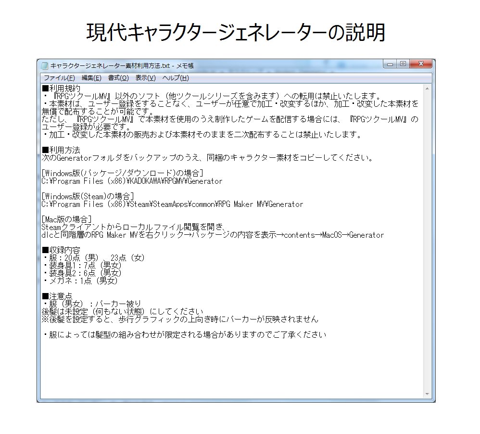480x434 pixels.
Task: Close the メモ帳 window
Action: tap(421, 64)
